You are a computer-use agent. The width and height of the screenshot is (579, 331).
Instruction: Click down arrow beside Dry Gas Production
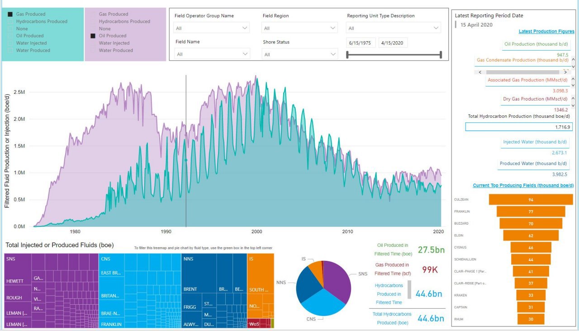coord(573,106)
